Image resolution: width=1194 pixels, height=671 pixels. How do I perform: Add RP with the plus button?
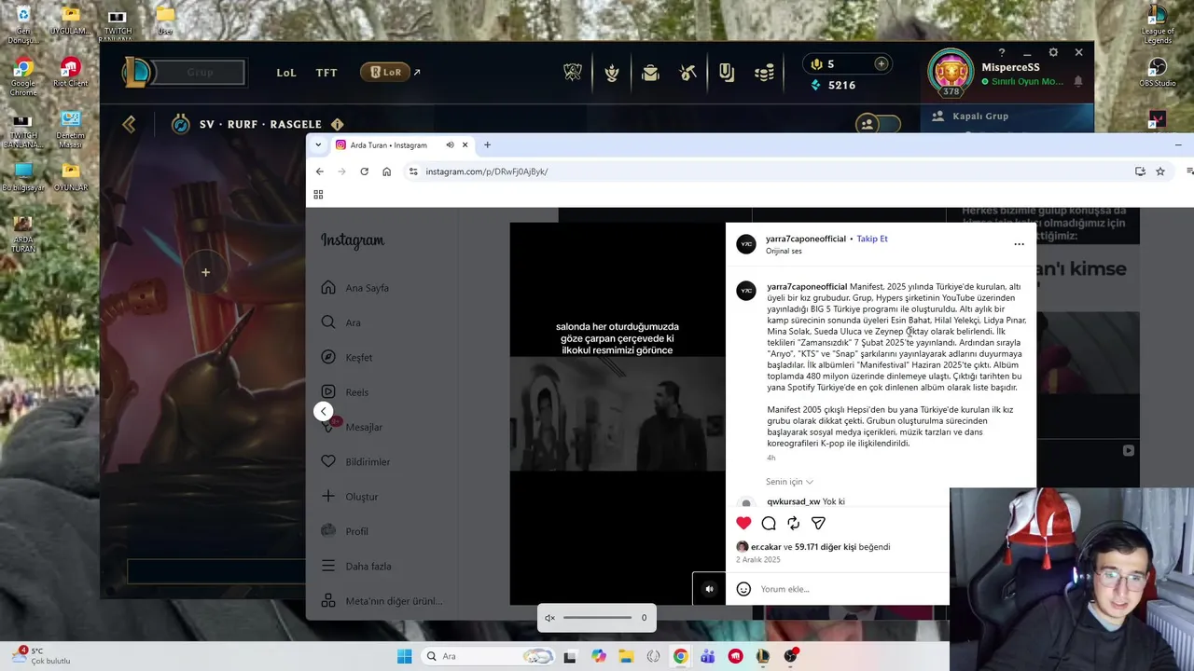click(x=881, y=63)
